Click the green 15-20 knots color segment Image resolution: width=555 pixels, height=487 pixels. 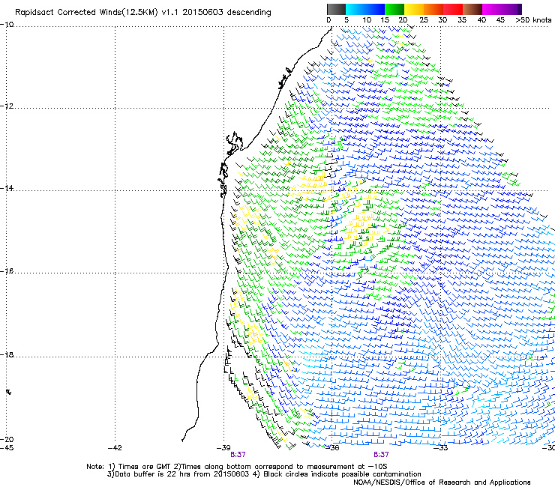(394, 9)
